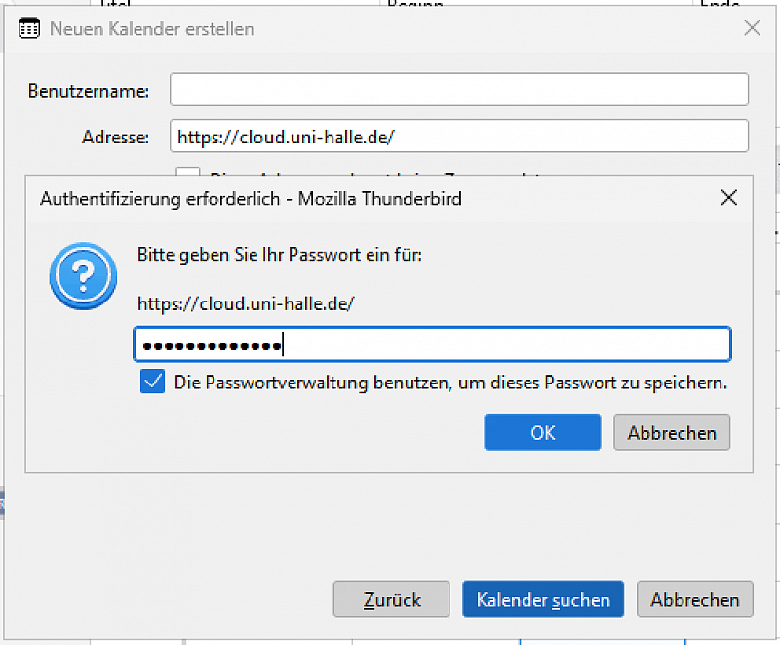Click the blue question mark icon
This screenshot has width=780, height=645.
pyautogui.click(x=83, y=276)
